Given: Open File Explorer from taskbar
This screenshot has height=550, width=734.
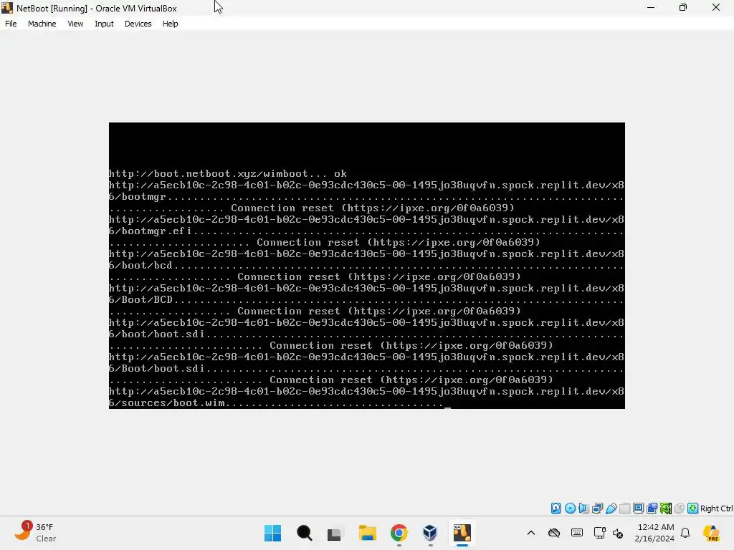Looking at the screenshot, I should tap(368, 533).
